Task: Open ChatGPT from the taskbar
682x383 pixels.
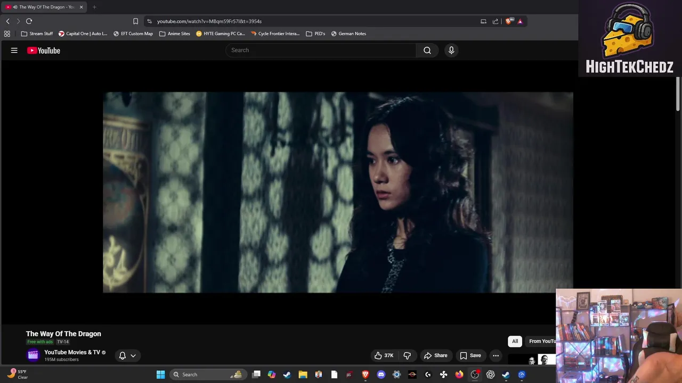Action: tap(490, 374)
